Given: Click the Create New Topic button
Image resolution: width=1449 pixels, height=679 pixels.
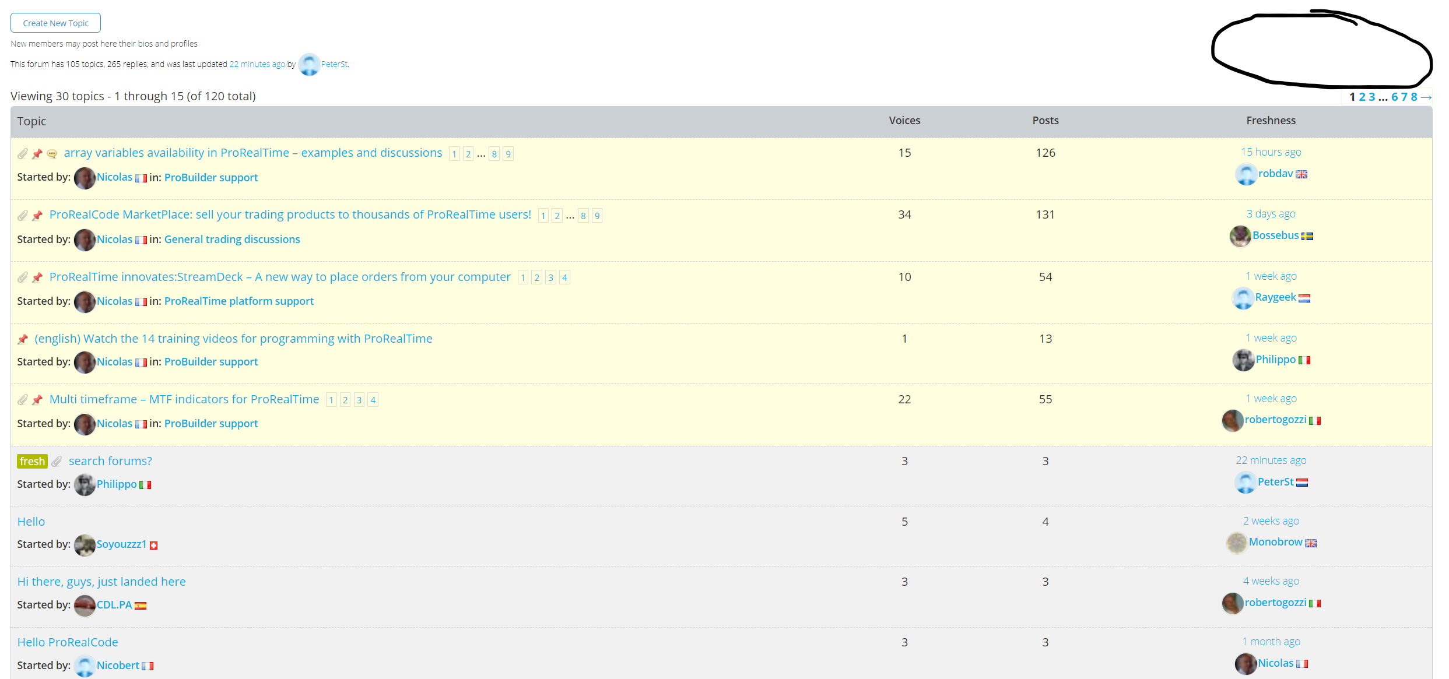Looking at the screenshot, I should 55,23.
